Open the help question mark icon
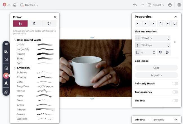 [170, 5]
